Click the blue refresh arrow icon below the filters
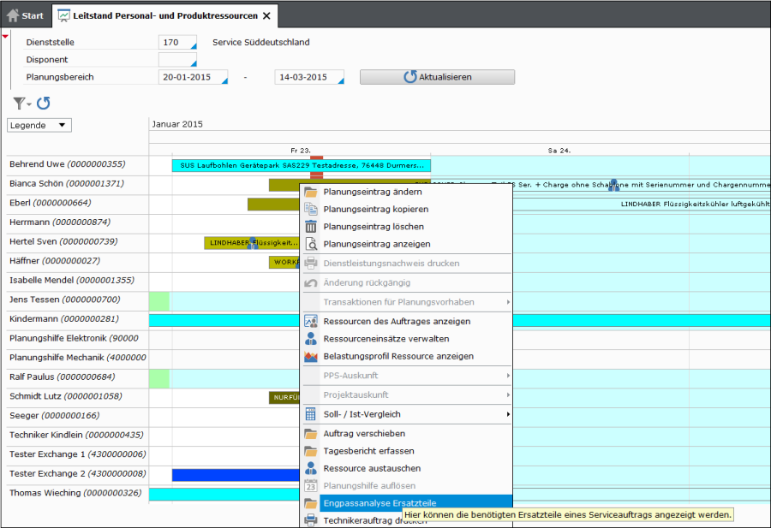This screenshot has width=771, height=528. (x=43, y=104)
